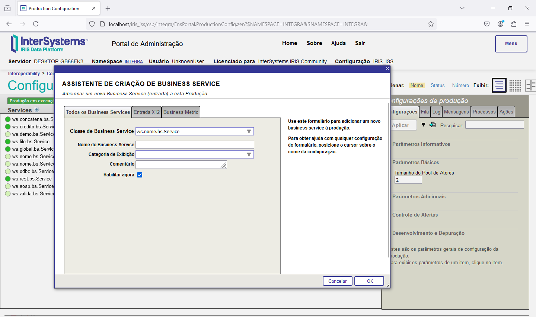Click the Nome do Business Service field
This screenshot has width=536, height=317.
tap(195, 145)
